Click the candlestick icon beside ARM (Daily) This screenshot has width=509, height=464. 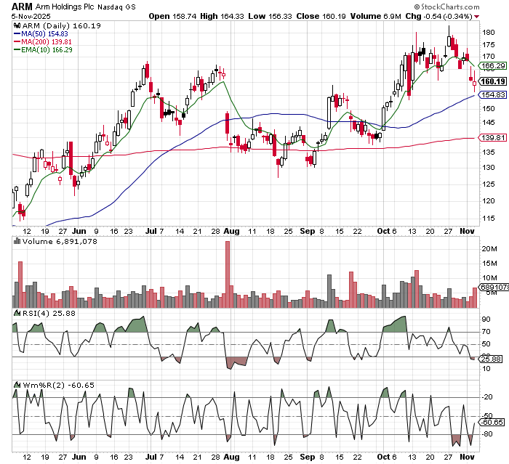(17, 25)
